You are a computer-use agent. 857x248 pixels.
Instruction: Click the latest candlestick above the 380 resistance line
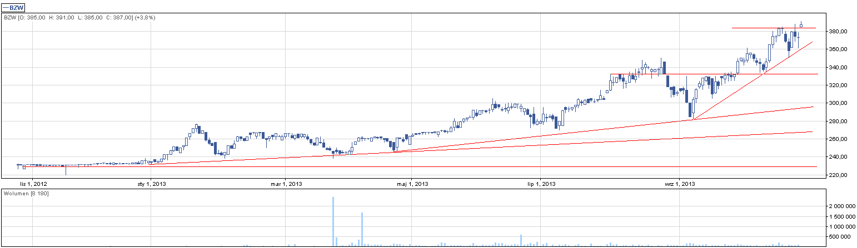(x=801, y=24)
